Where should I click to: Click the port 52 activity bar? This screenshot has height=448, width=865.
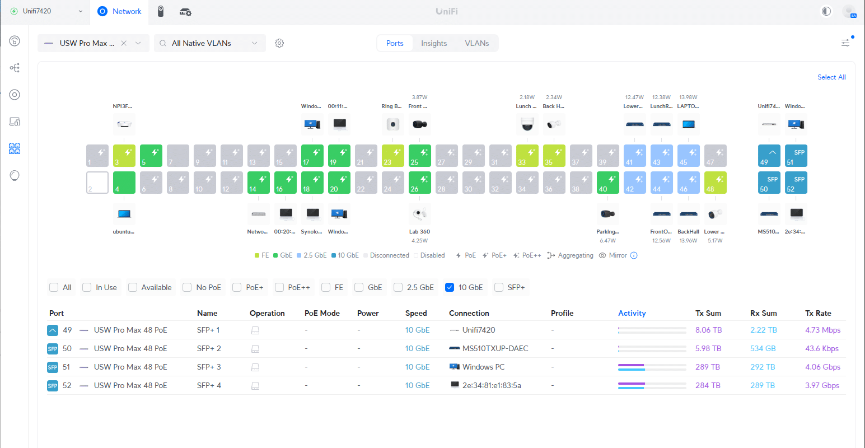652,385
